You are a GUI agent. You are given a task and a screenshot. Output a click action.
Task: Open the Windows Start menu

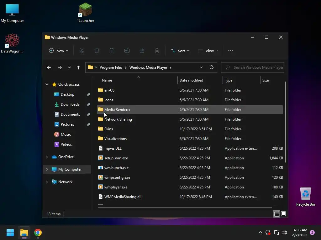click(10, 232)
